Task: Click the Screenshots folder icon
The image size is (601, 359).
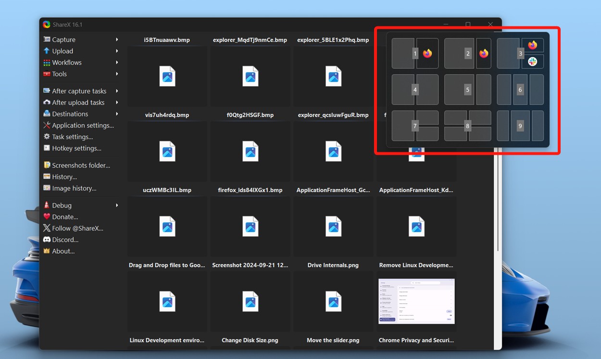Action: 47,165
